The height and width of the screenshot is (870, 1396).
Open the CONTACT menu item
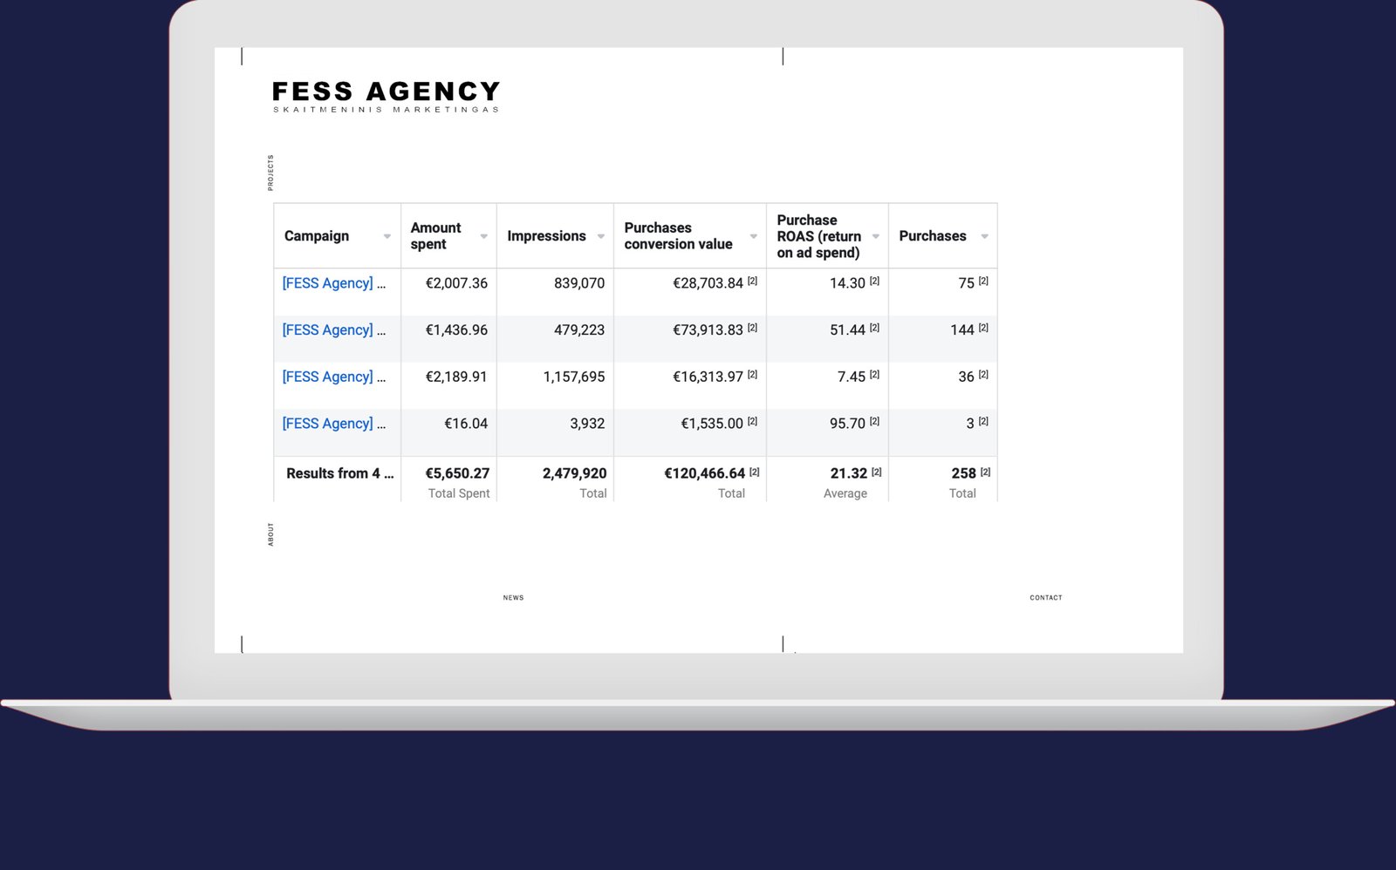[1045, 598]
